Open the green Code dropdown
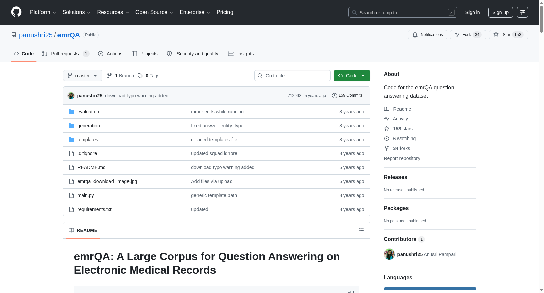The image size is (544, 293). tap(352, 76)
